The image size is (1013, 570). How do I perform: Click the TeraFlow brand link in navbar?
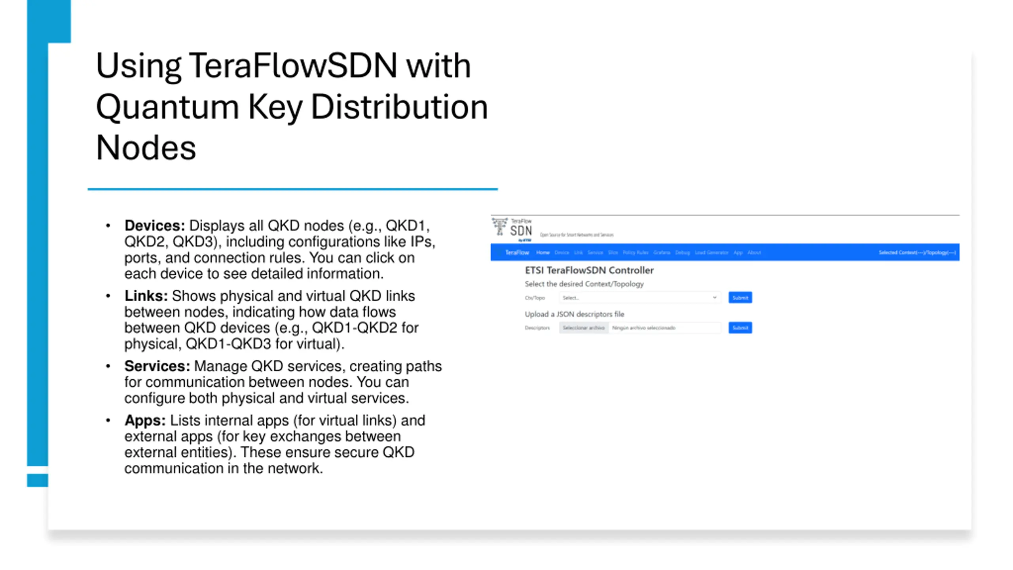tap(517, 253)
